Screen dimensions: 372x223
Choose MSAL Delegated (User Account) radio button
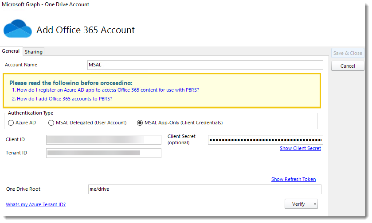(x=51, y=123)
